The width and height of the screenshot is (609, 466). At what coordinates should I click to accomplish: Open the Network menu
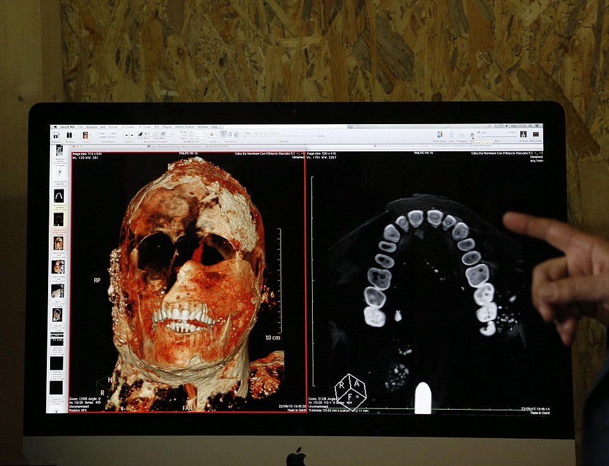tap(91, 127)
